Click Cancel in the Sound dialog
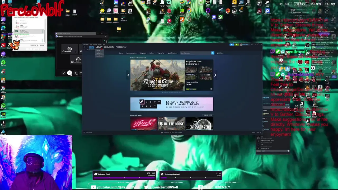The image size is (338, 190). tap(36, 49)
